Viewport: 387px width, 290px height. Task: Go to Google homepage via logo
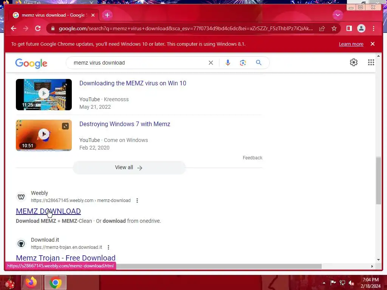tap(31, 63)
